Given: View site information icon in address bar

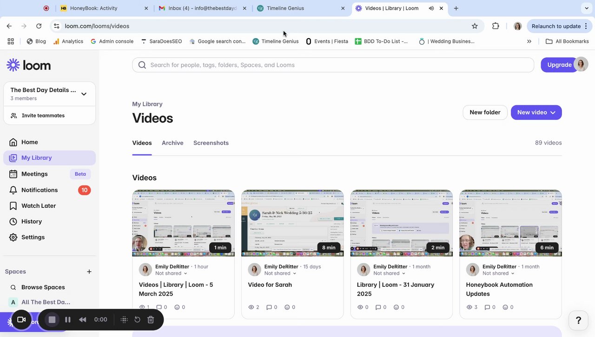Looking at the screenshot, I should pos(56,26).
